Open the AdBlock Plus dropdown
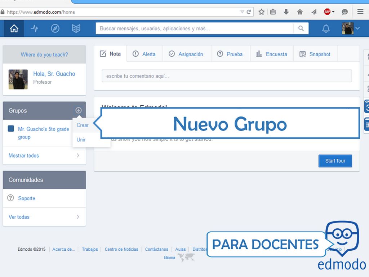Image resolution: width=369 pixels, height=277 pixels. [x=329, y=12]
